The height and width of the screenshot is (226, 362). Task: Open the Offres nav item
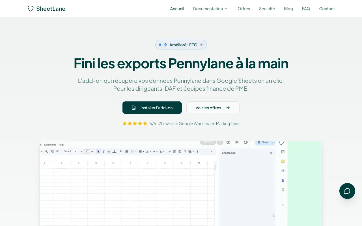[x=244, y=9]
